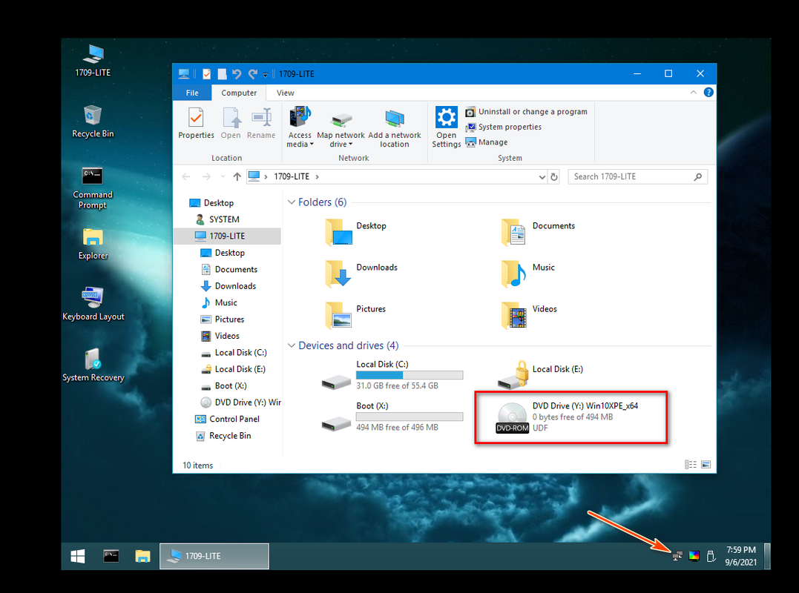
Task: Switch to details view in status bar
Action: [x=691, y=464]
